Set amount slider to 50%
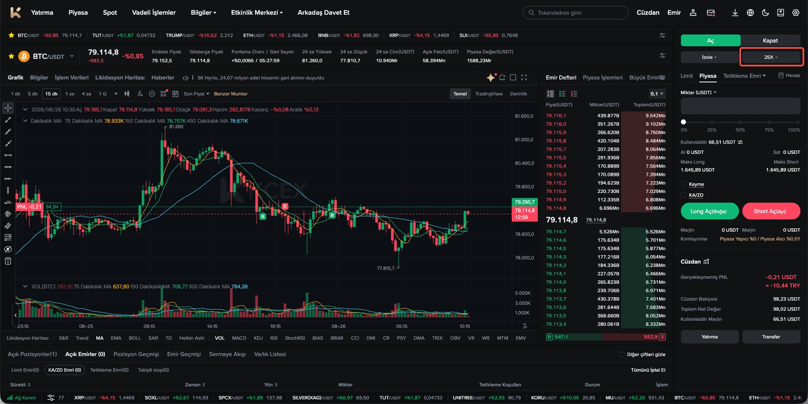808x404 pixels. point(740,122)
